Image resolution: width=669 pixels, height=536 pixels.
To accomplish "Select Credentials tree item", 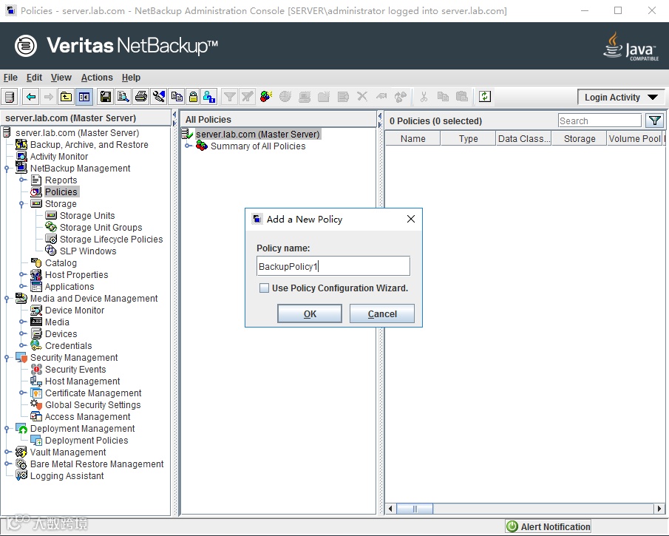I will [x=69, y=346].
